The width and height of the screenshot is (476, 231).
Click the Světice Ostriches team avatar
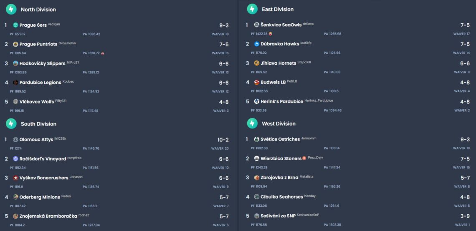tap(257, 139)
